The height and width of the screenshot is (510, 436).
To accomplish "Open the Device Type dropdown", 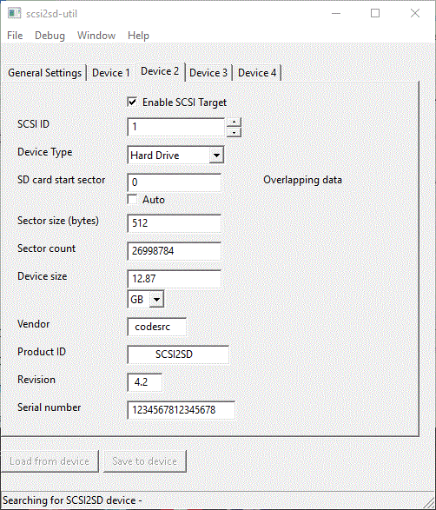I will pos(216,156).
